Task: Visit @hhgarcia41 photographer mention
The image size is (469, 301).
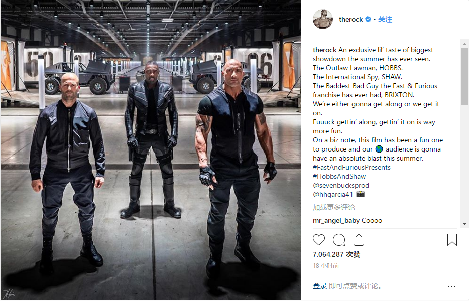Action: point(333,194)
